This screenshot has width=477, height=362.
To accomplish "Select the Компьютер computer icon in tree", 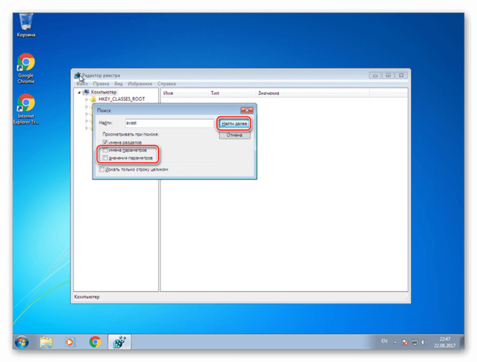I will tap(86, 92).
